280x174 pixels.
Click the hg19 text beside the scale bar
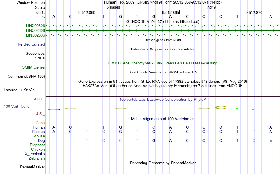tap(211, 7)
